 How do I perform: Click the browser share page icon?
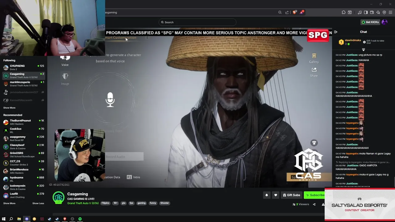click(287, 12)
